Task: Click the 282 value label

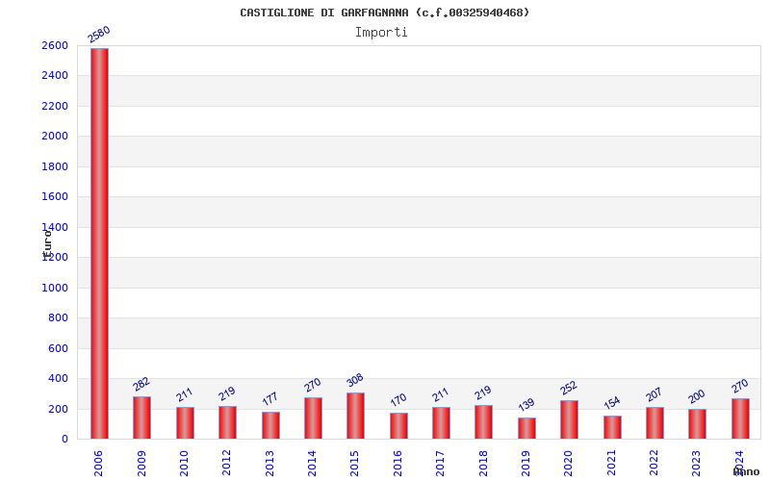Action: point(141,384)
